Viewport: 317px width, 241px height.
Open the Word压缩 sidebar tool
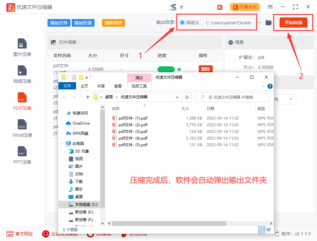tap(22, 128)
